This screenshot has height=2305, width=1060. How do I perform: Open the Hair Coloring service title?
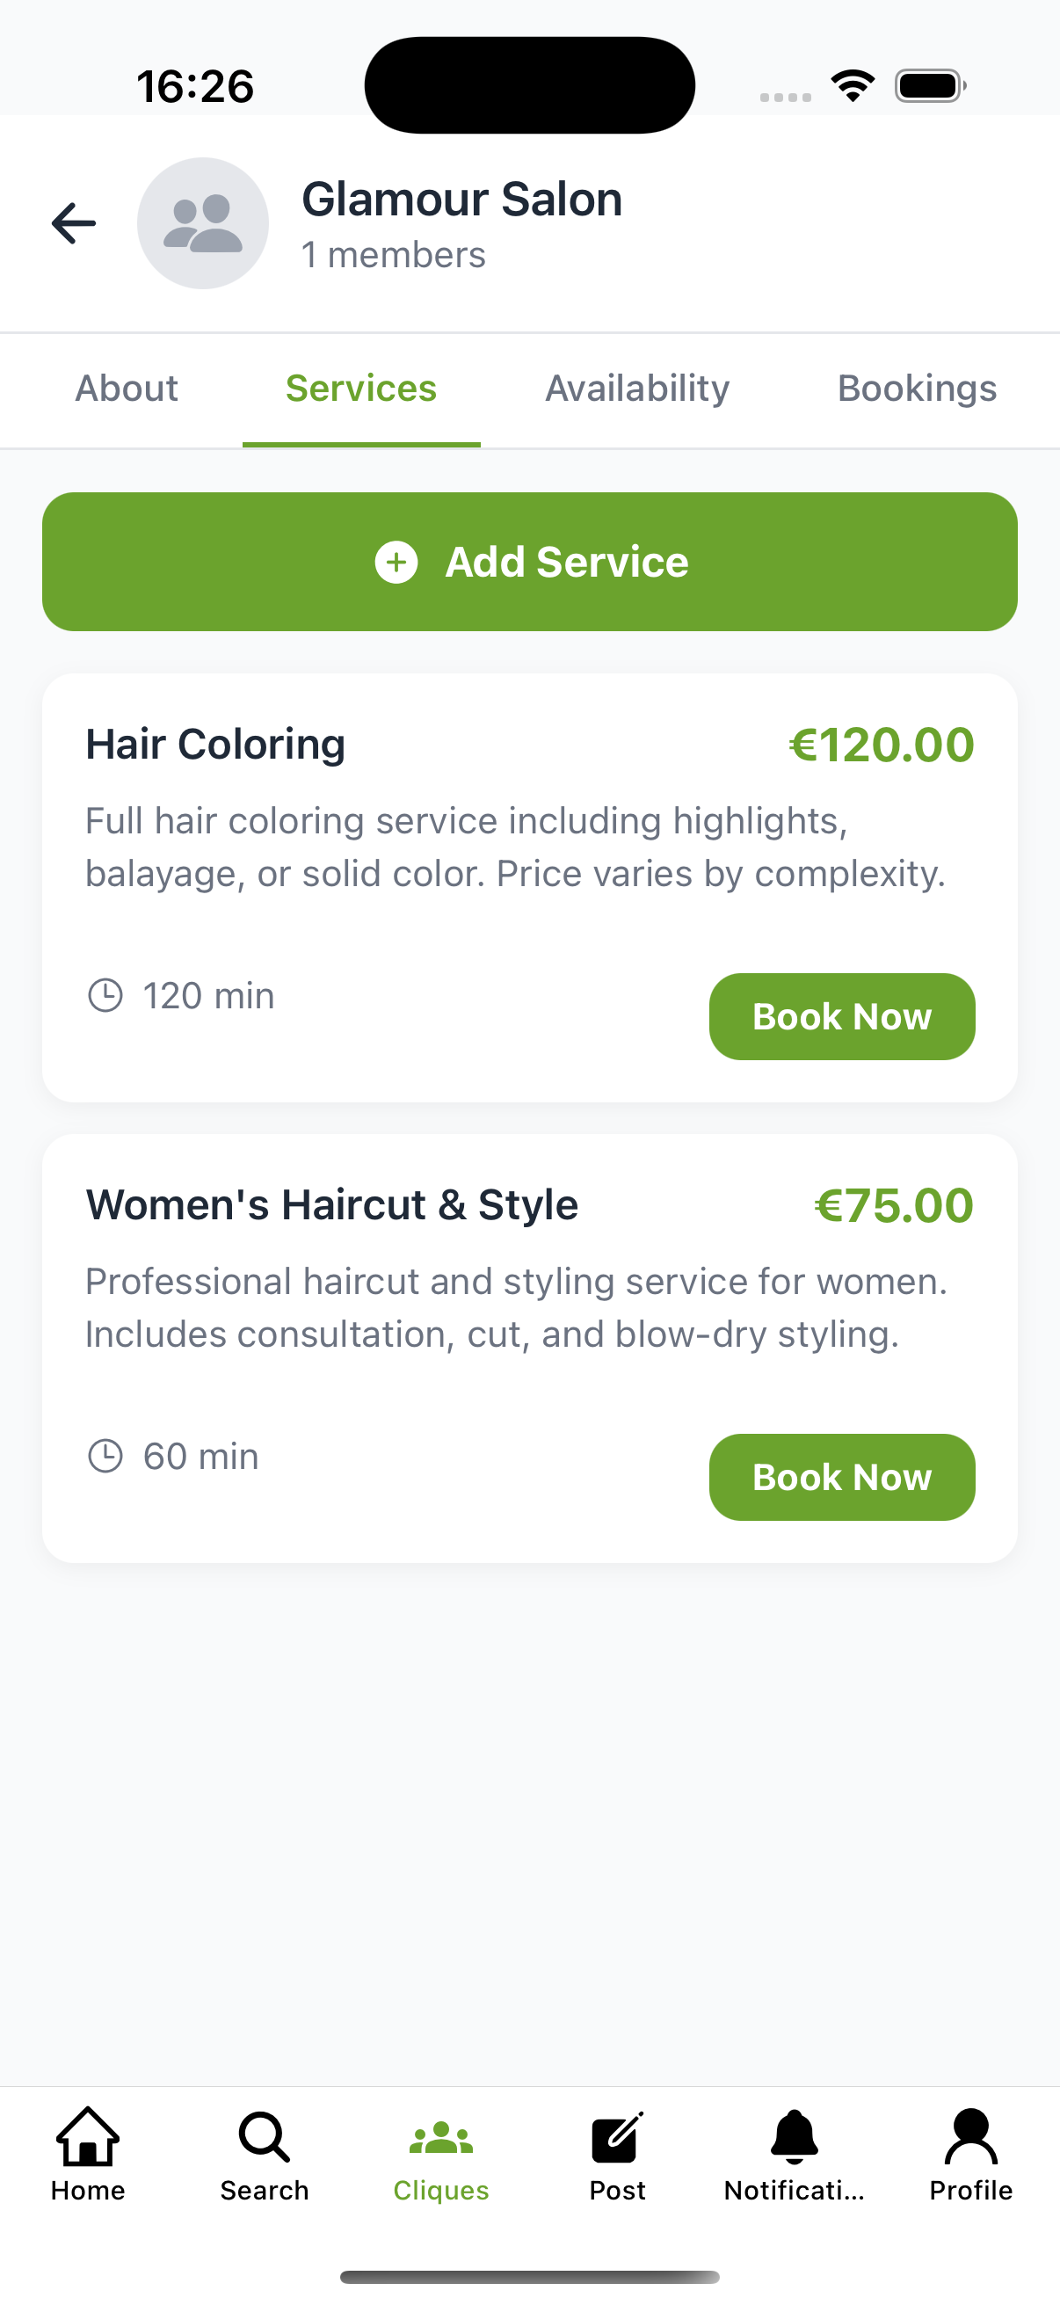point(215,745)
